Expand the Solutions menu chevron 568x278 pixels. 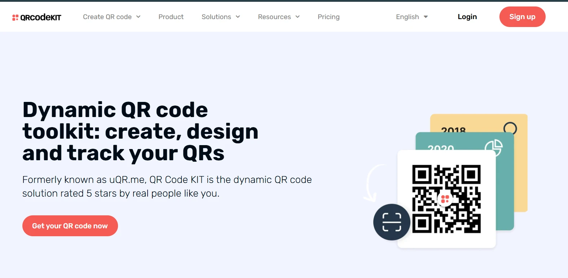238,17
